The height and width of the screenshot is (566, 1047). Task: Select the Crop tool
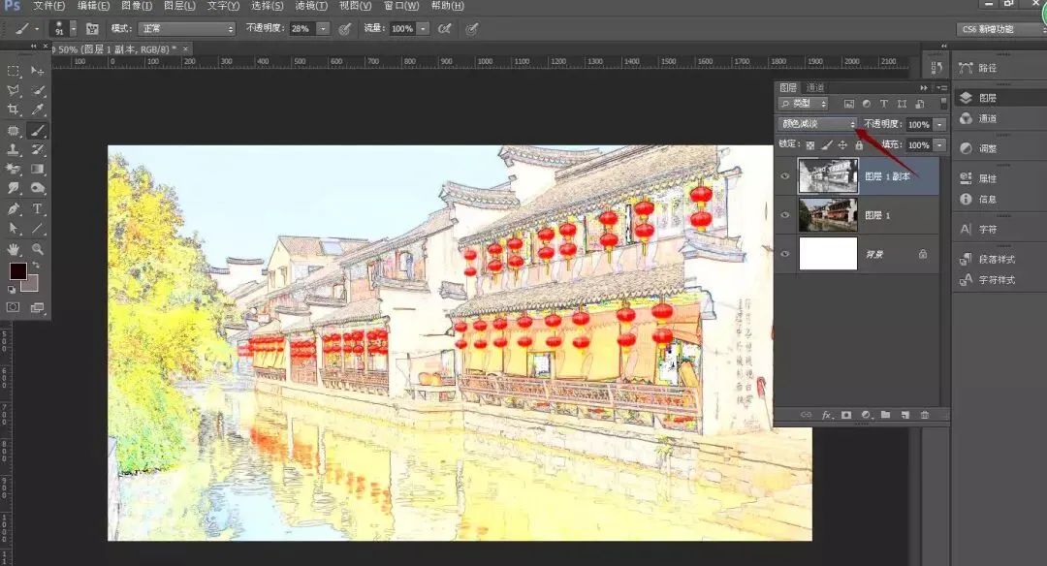(14, 110)
